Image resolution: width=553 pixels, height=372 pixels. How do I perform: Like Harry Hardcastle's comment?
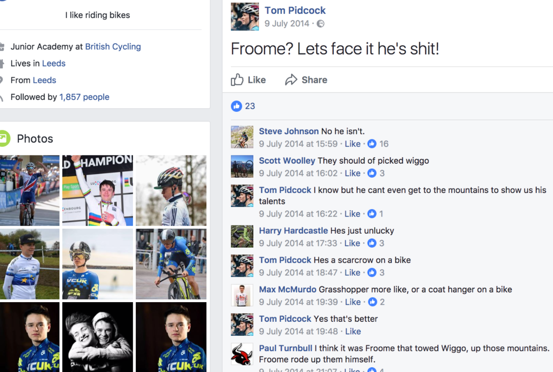[x=353, y=243]
